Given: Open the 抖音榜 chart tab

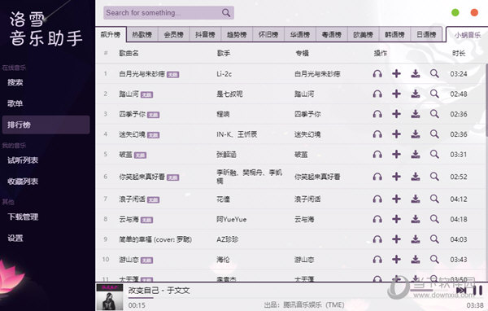Looking at the screenshot, I should [205, 34].
